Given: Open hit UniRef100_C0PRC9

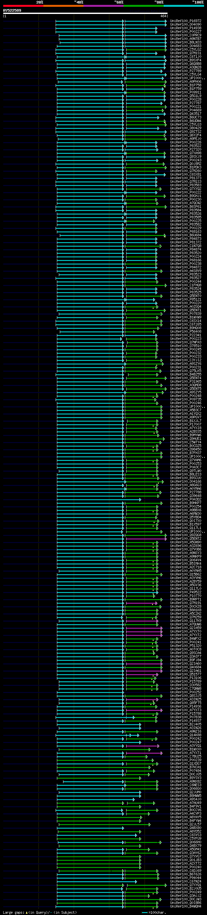Looking at the screenshot, I should coord(186,35).
